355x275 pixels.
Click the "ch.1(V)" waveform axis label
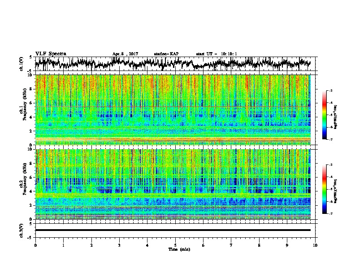point(22,64)
